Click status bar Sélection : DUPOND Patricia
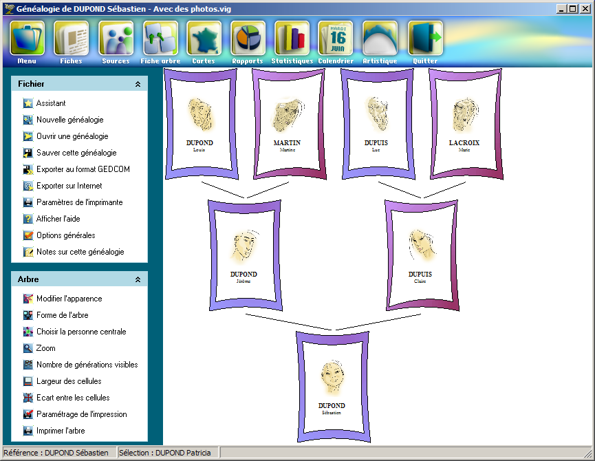The width and height of the screenshot is (595, 461). [169, 453]
